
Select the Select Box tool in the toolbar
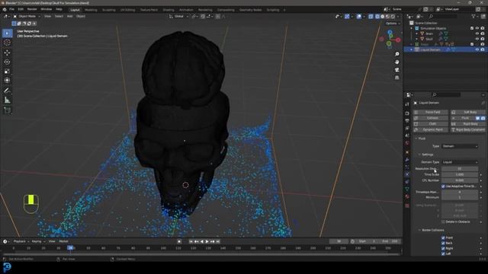(7, 33)
